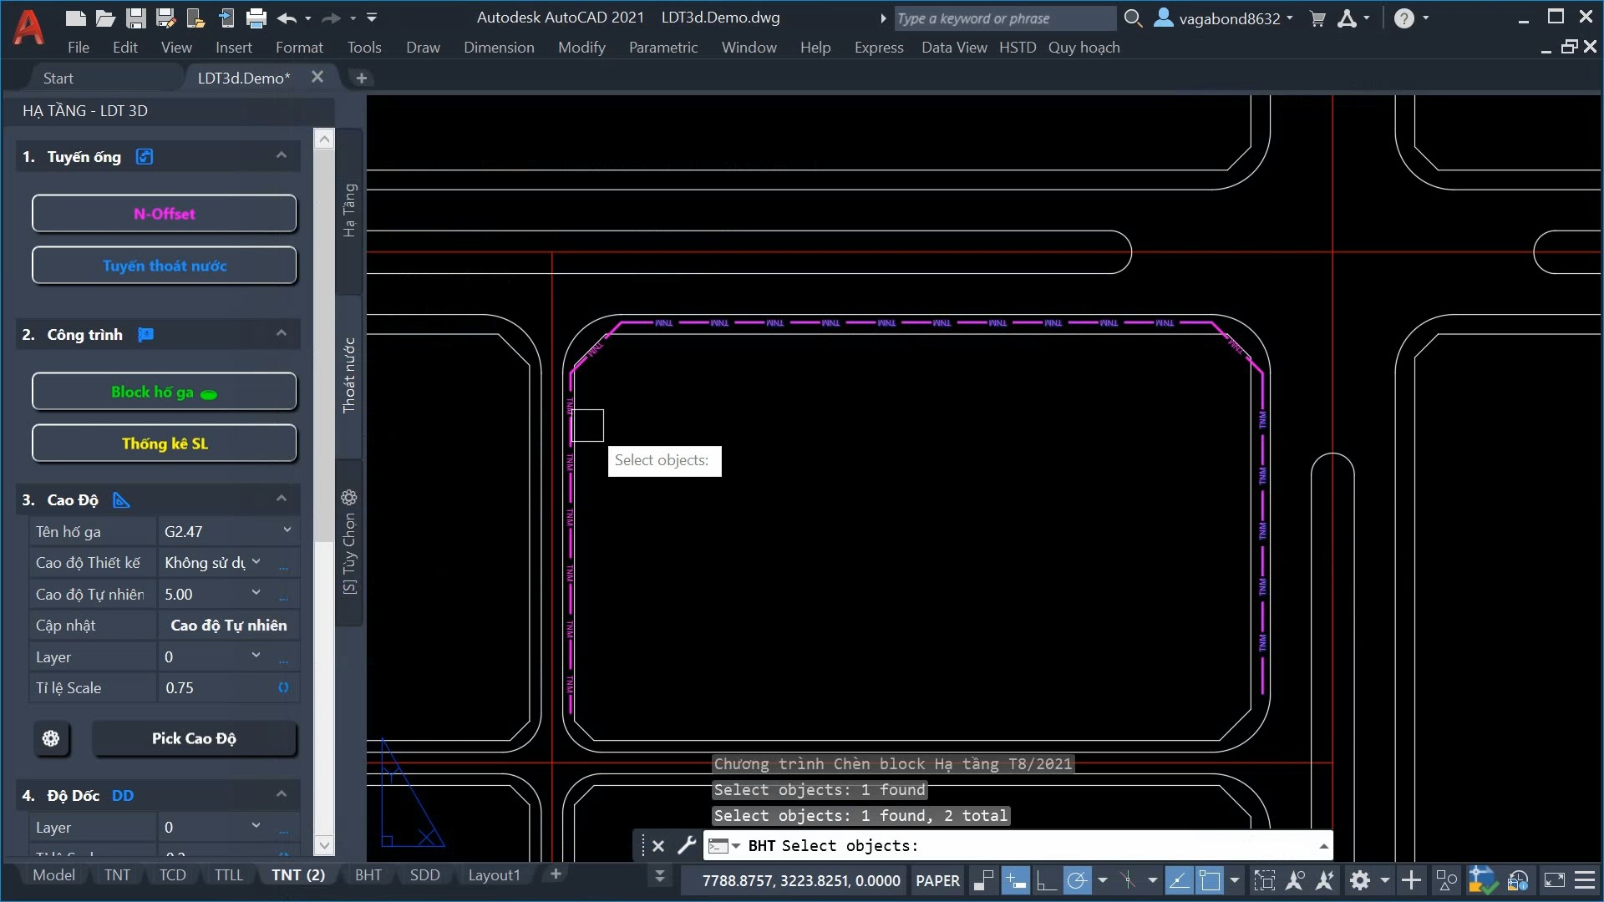Open the Modify menu
The image size is (1604, 902).
click(x=581, y=48)
